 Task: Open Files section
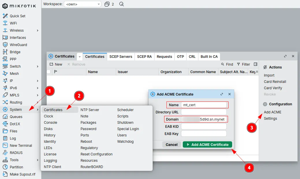tap(13, 131)
